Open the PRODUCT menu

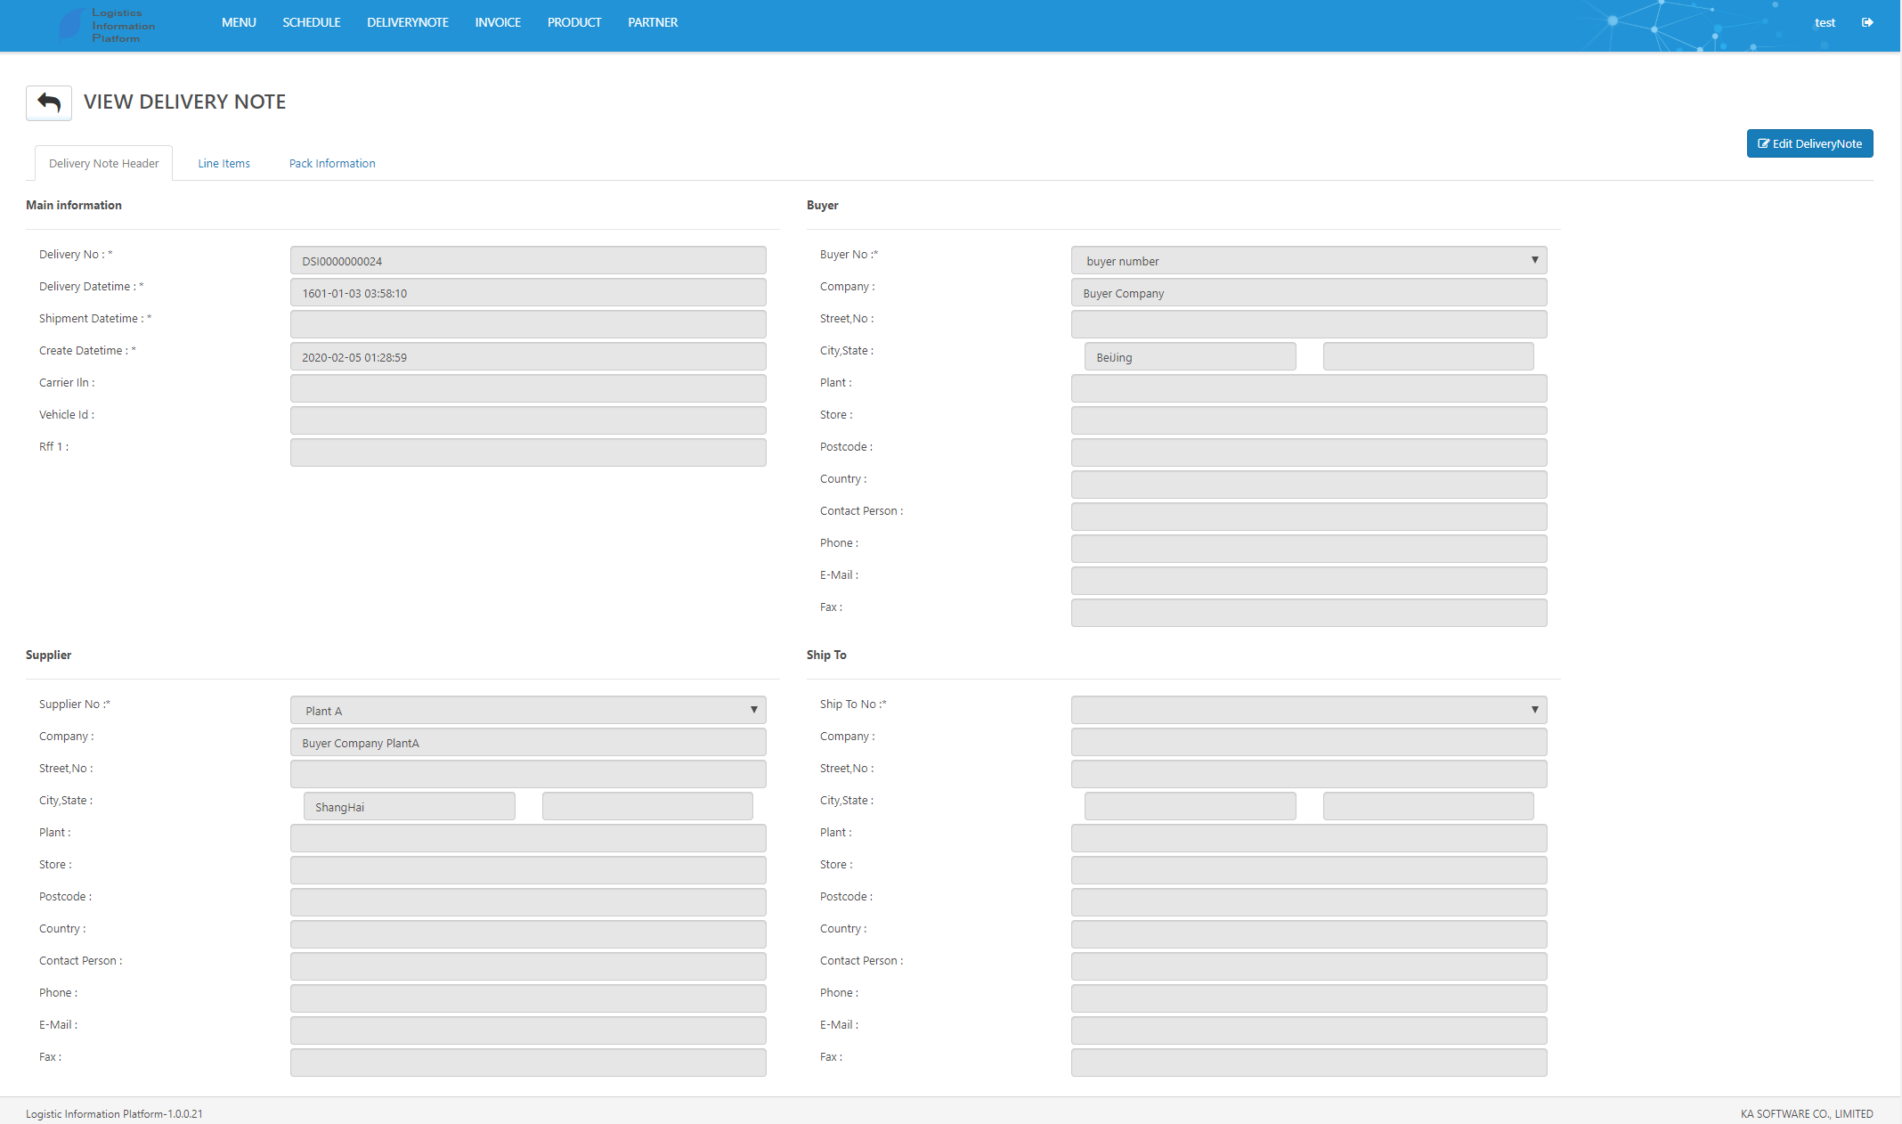[x=574, y=22]
